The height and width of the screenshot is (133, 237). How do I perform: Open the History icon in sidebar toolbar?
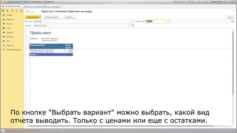12,11
